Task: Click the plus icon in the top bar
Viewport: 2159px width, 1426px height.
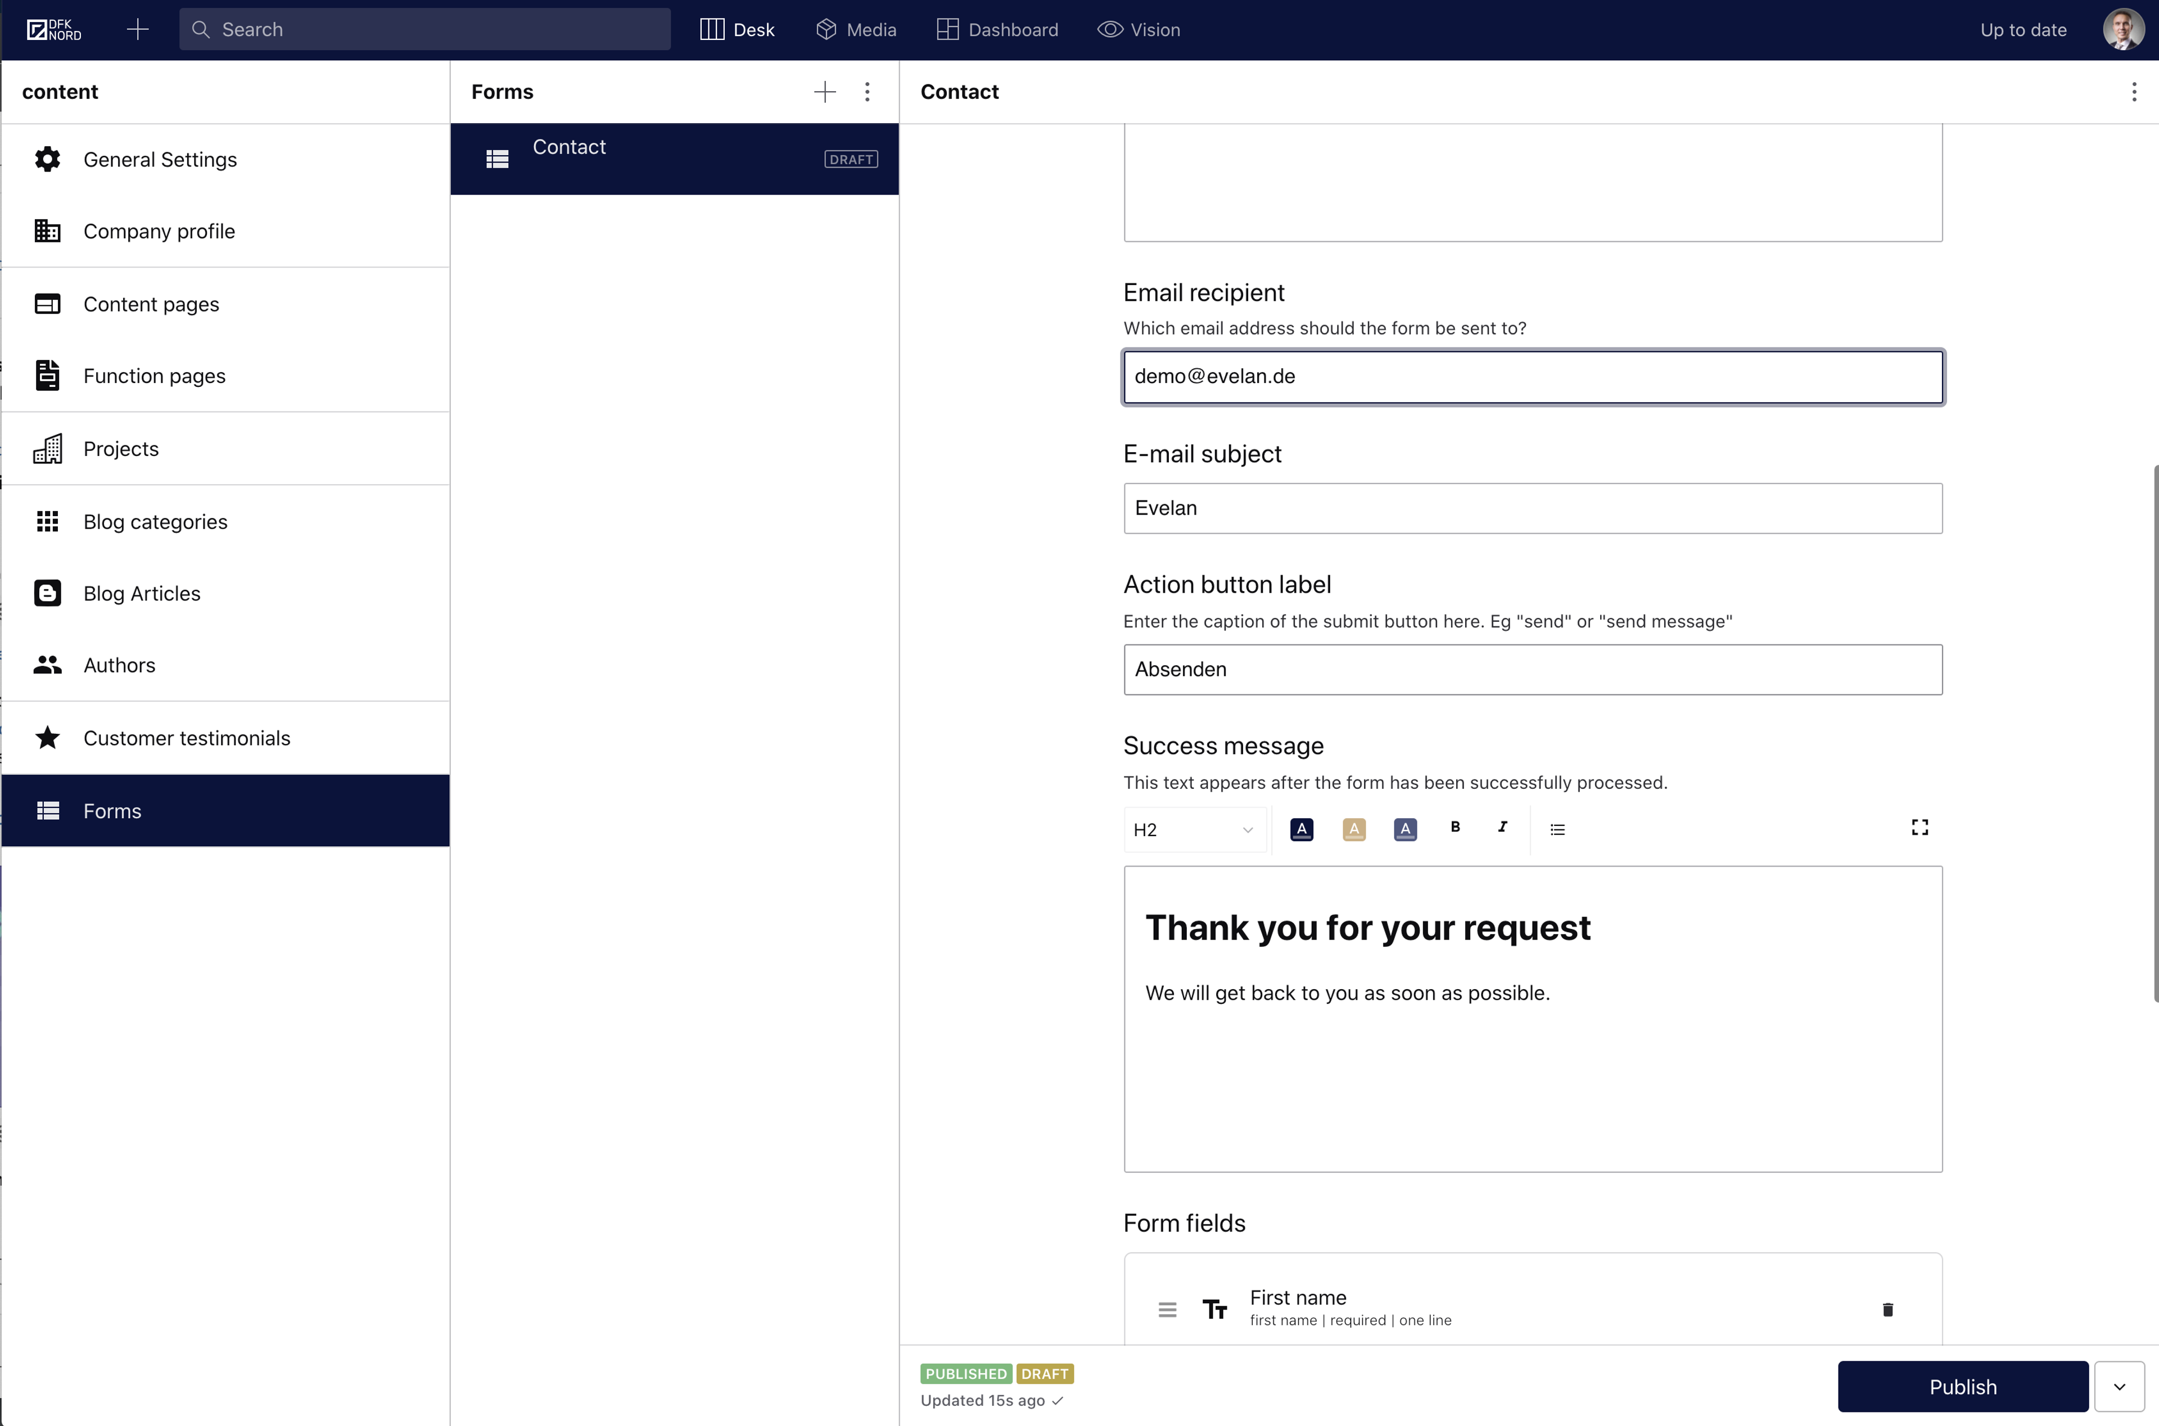Action: (x=137, y=29)
